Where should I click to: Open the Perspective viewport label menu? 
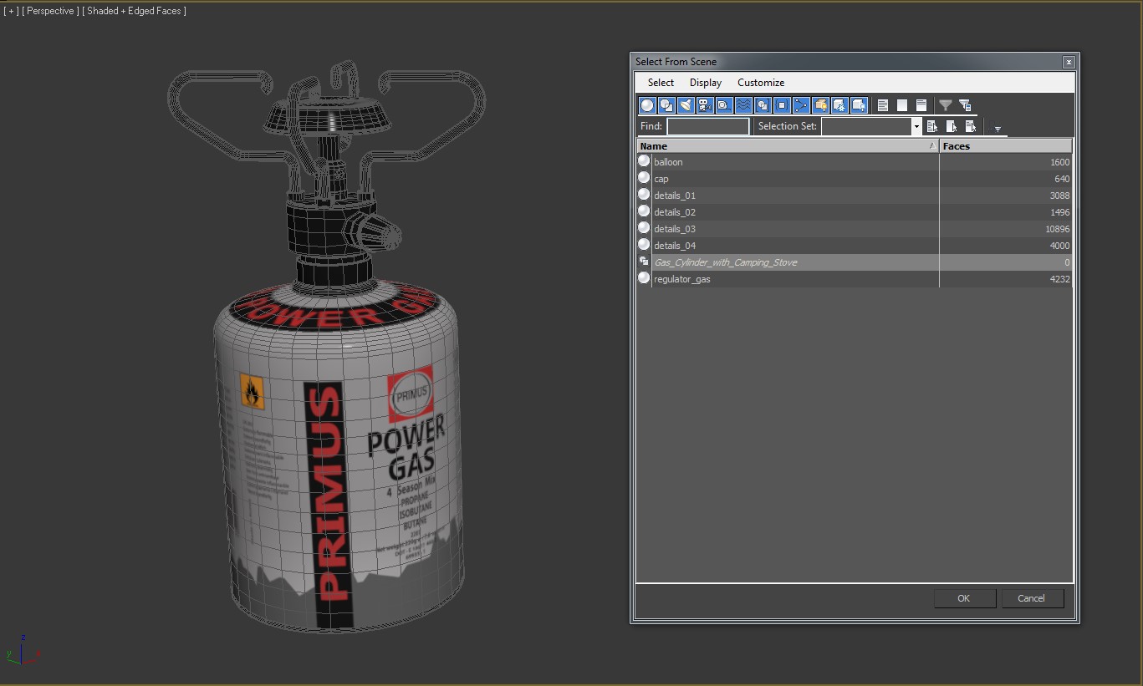pos(50,11)
